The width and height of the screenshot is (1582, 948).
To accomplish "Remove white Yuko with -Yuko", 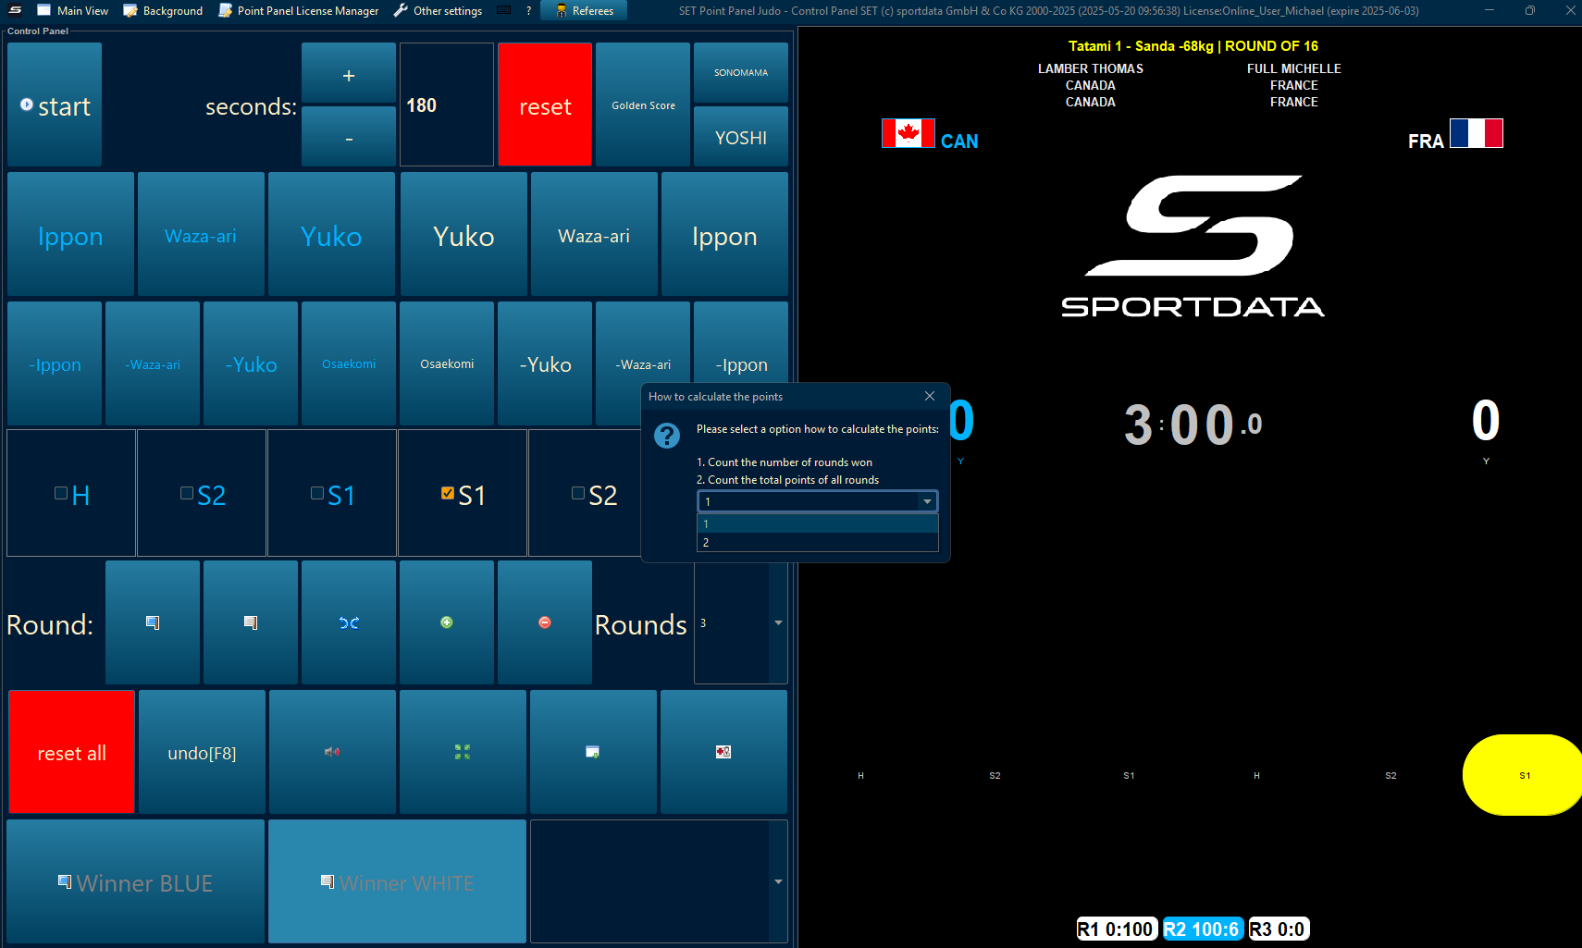I will [545, 363].
